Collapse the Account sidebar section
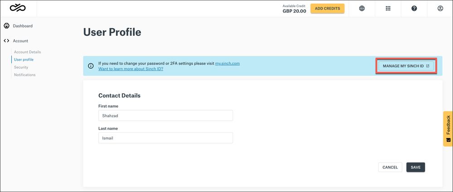The height and width of the screenshot is (192, 453). click(20, 41)
